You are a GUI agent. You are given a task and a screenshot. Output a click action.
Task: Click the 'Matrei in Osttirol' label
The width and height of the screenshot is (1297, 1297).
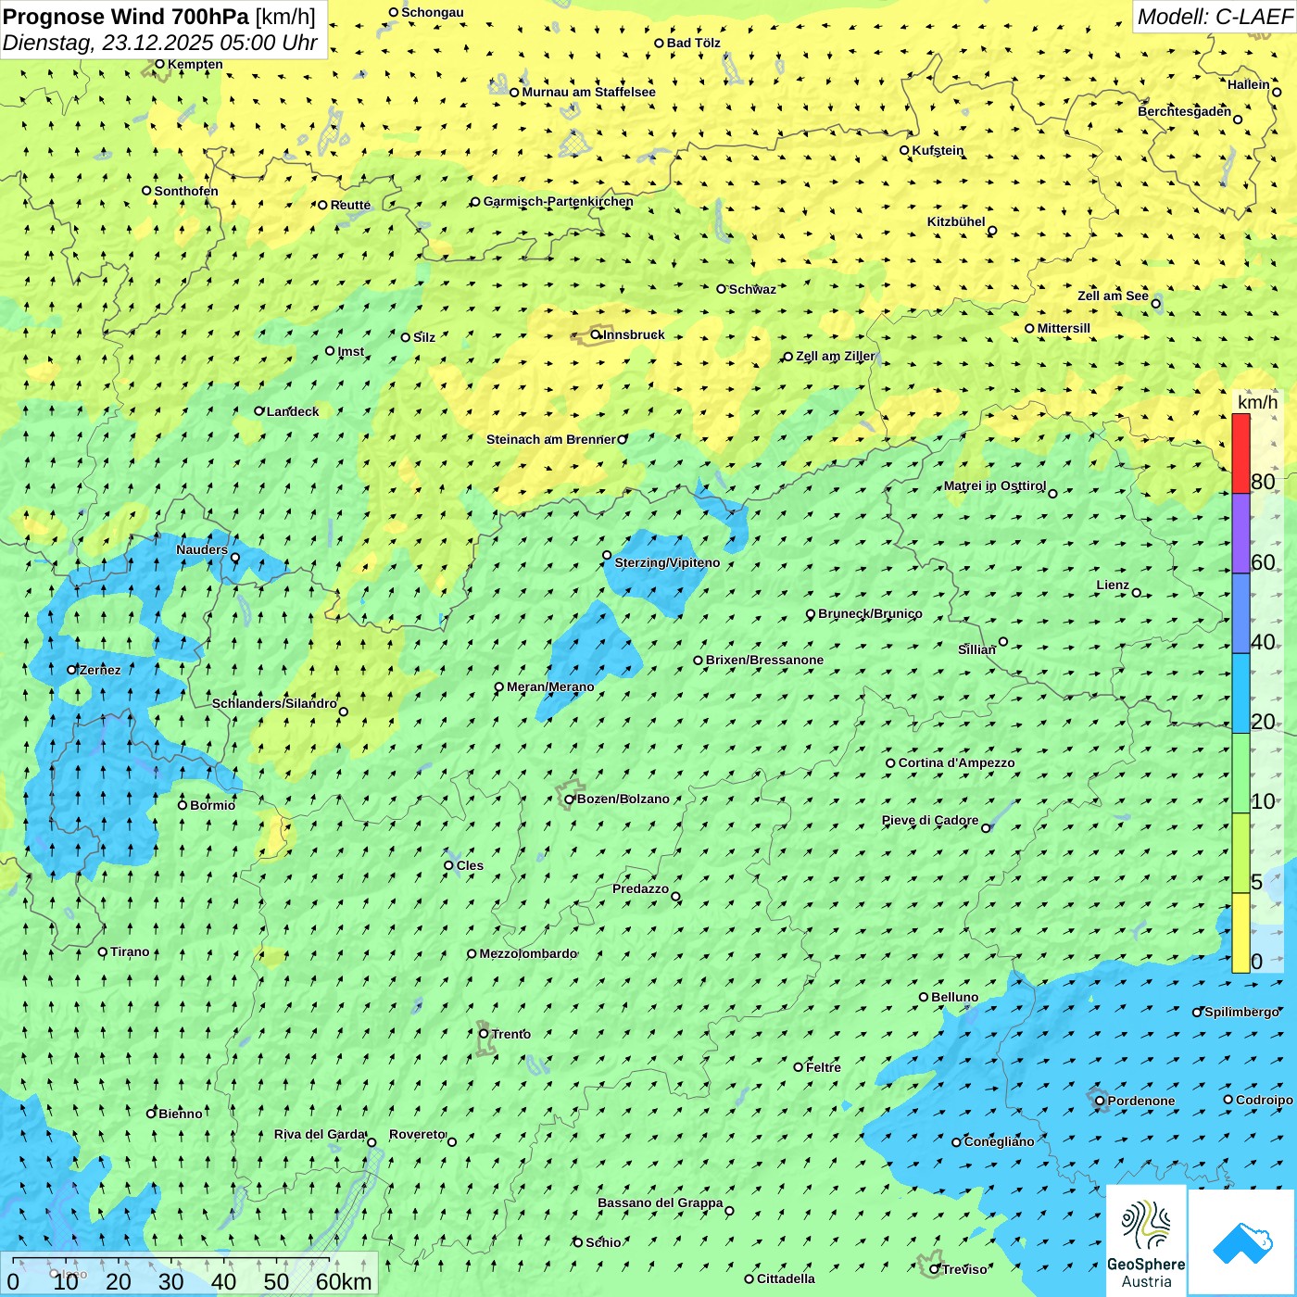coord(995,485)
